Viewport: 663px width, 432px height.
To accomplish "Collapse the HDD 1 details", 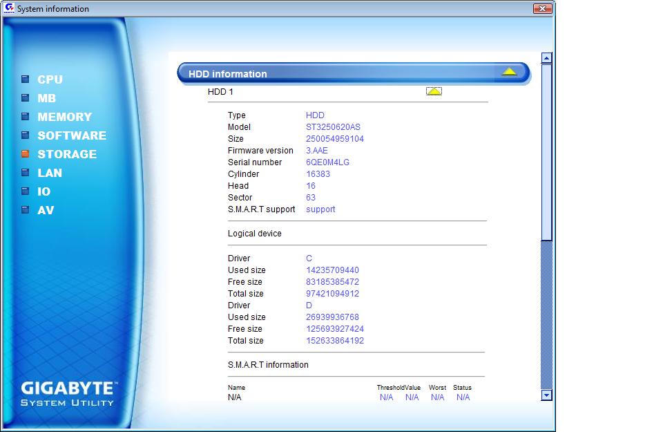I will point(434,91).
